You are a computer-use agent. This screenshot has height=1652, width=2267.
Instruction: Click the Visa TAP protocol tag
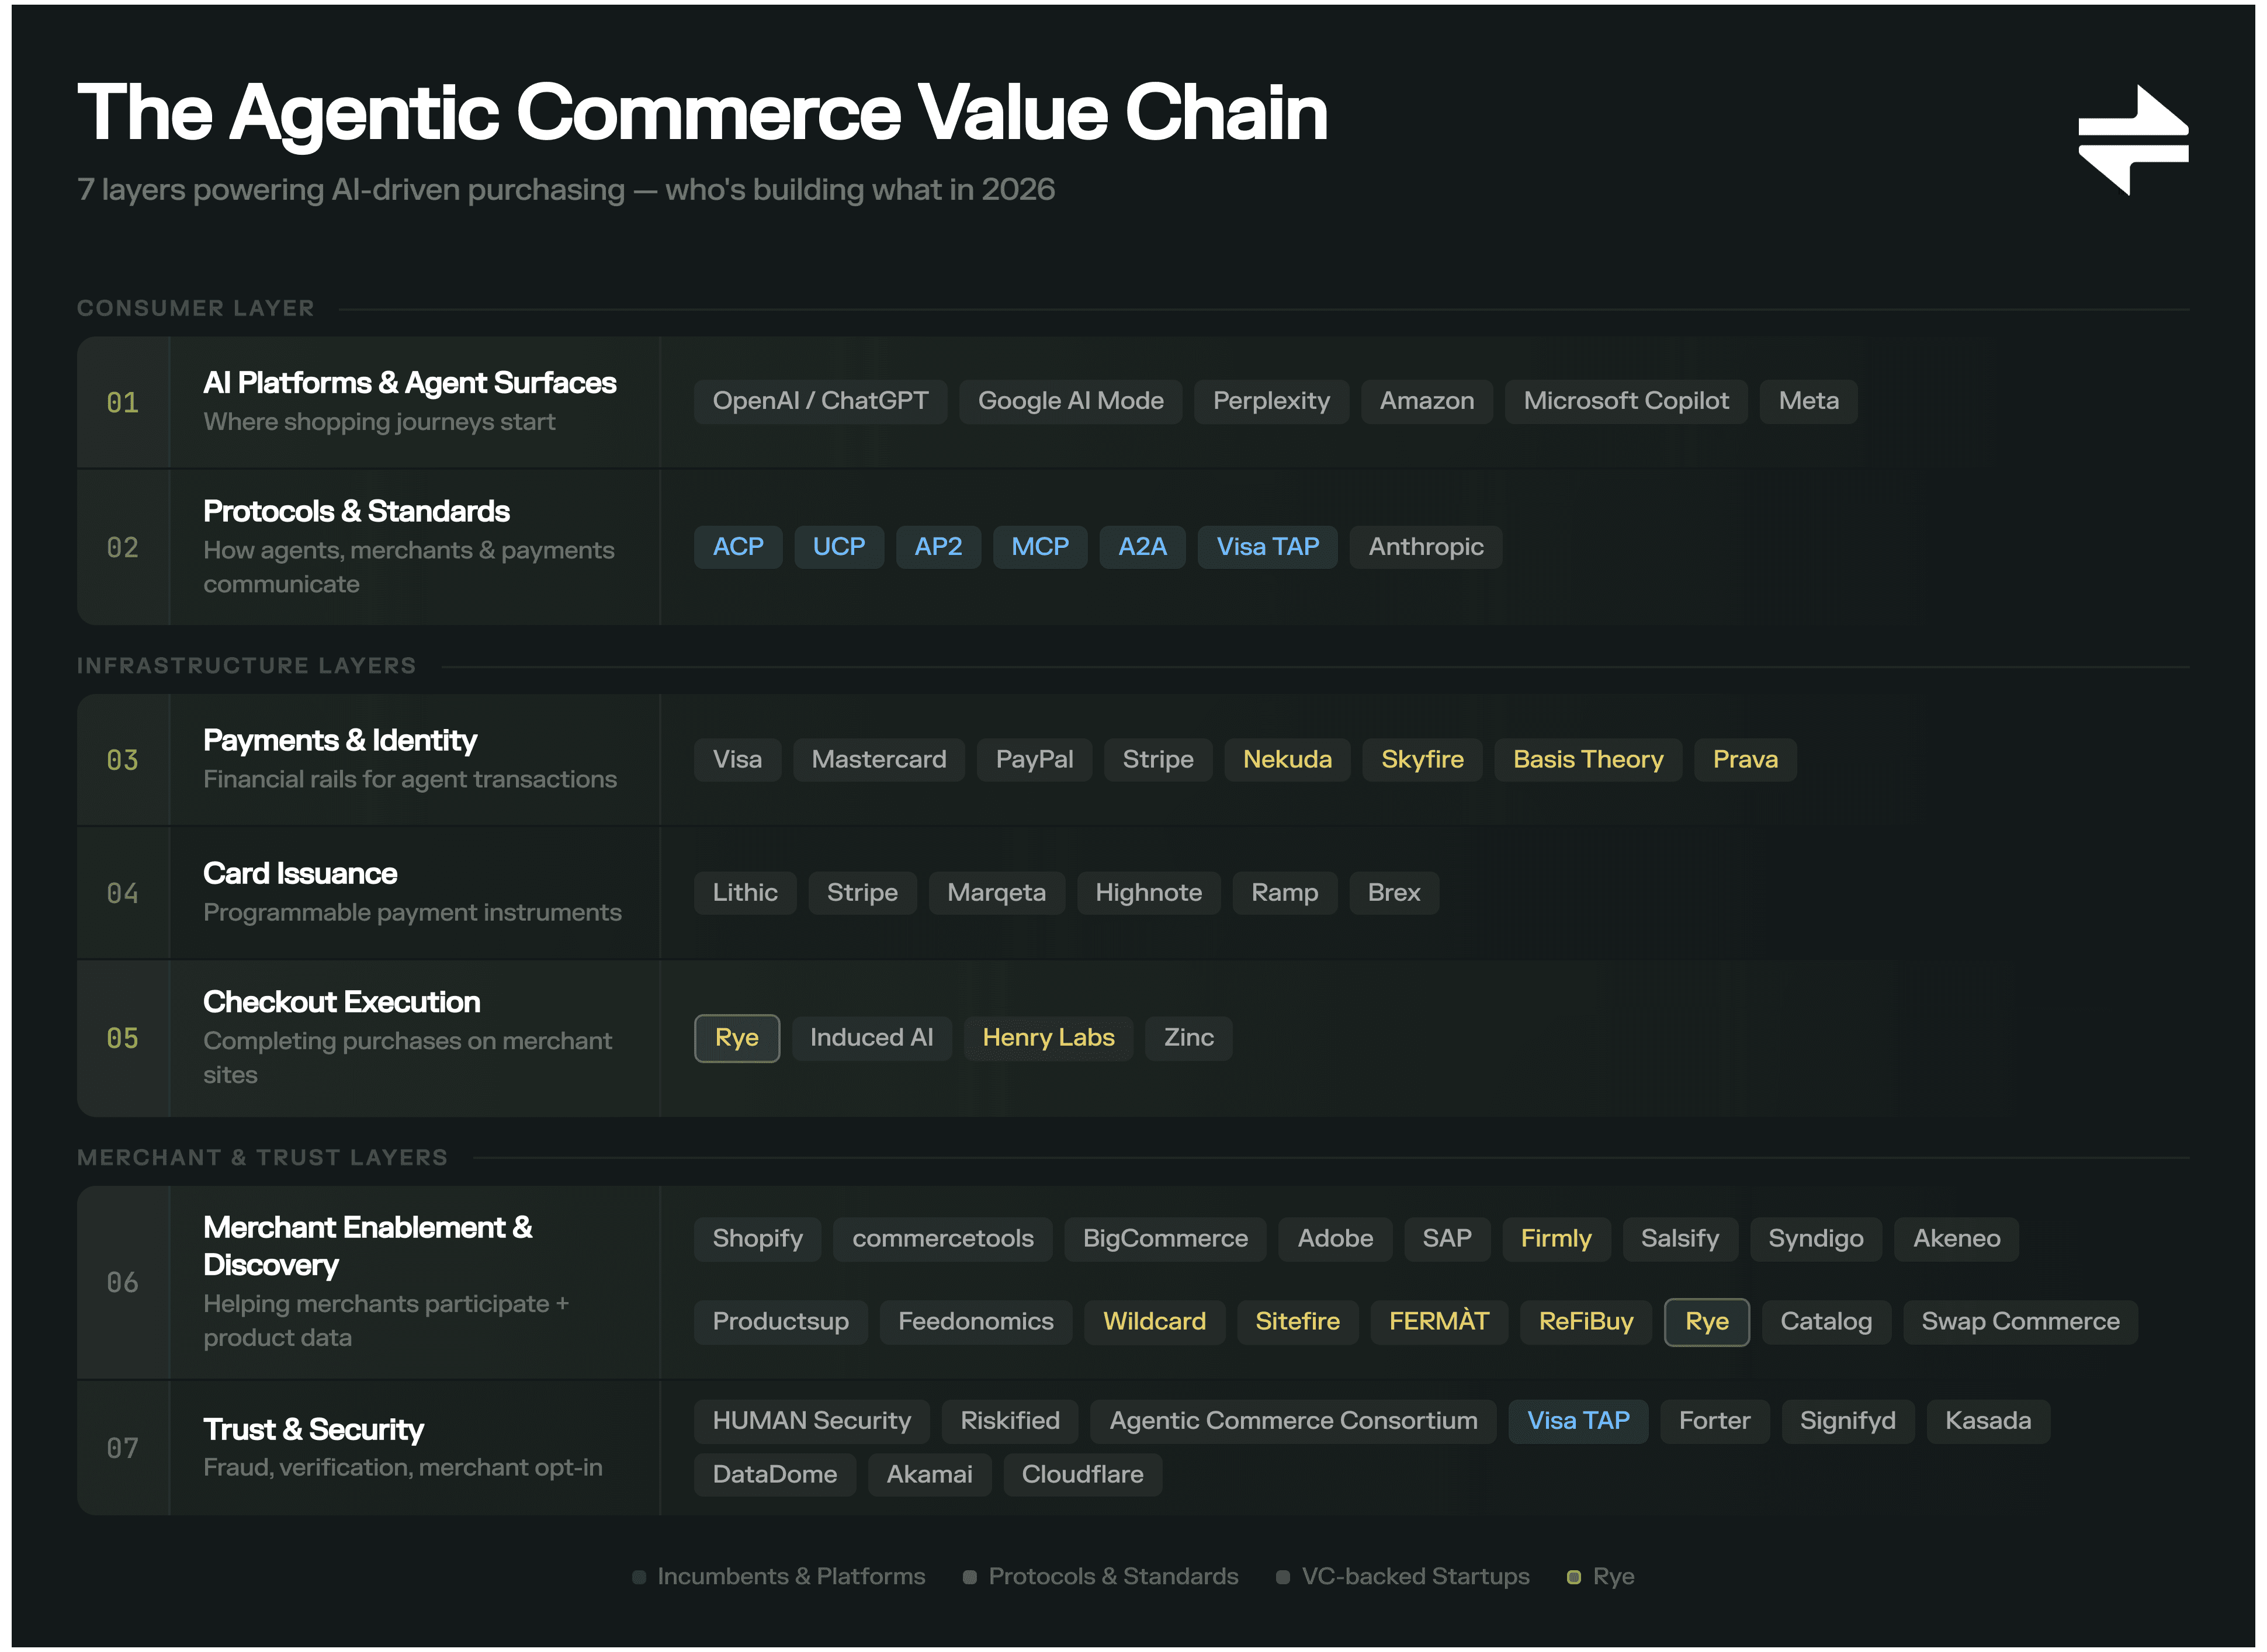click(1267, 547)
